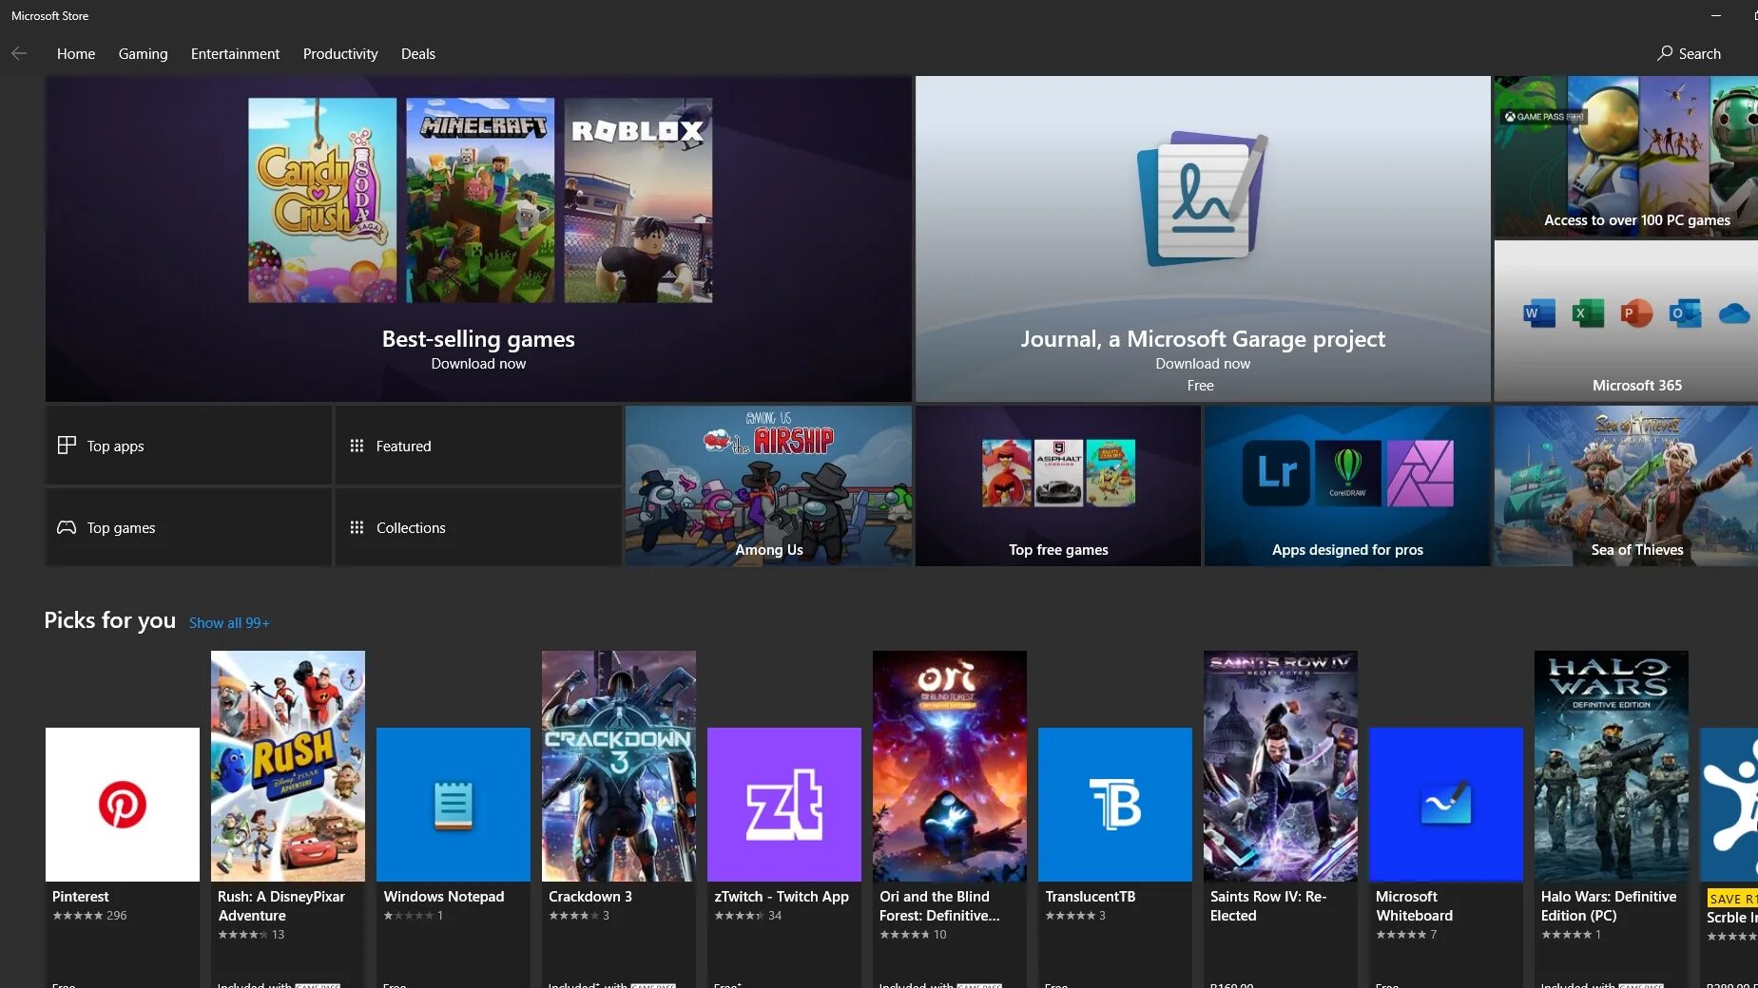The height and width of the screenshot is (988, 1758).
Task: Open the Best-selling games banner
Action: tap(478, 237)
